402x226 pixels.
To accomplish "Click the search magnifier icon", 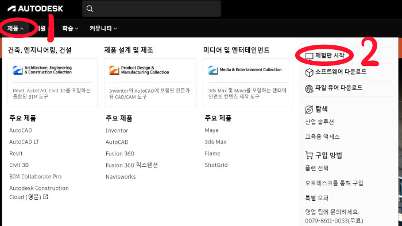I will 90,9.
